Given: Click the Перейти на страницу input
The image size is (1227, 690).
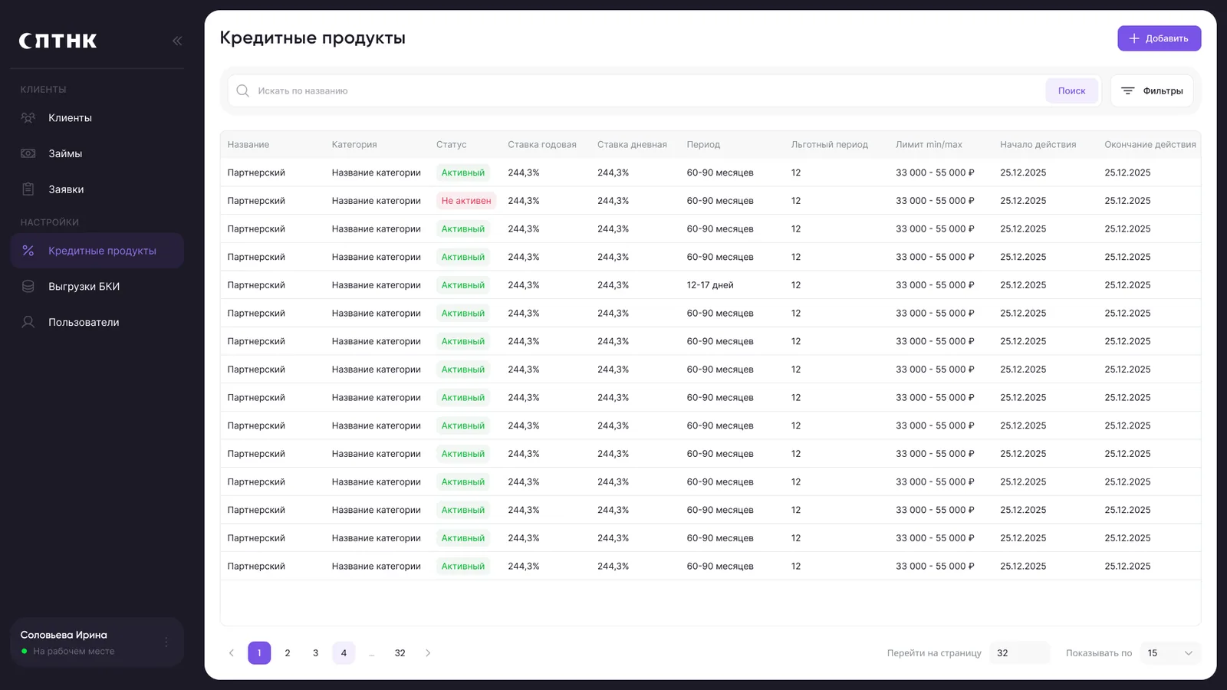Looking at the screenshot, I should [x=1019, y=653].
